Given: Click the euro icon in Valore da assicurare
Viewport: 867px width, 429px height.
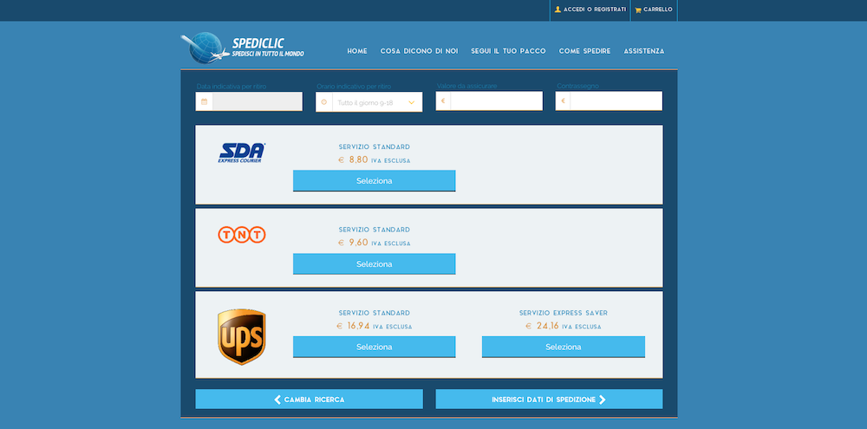Looking at the screenshot, I should (x=443, y=101).
